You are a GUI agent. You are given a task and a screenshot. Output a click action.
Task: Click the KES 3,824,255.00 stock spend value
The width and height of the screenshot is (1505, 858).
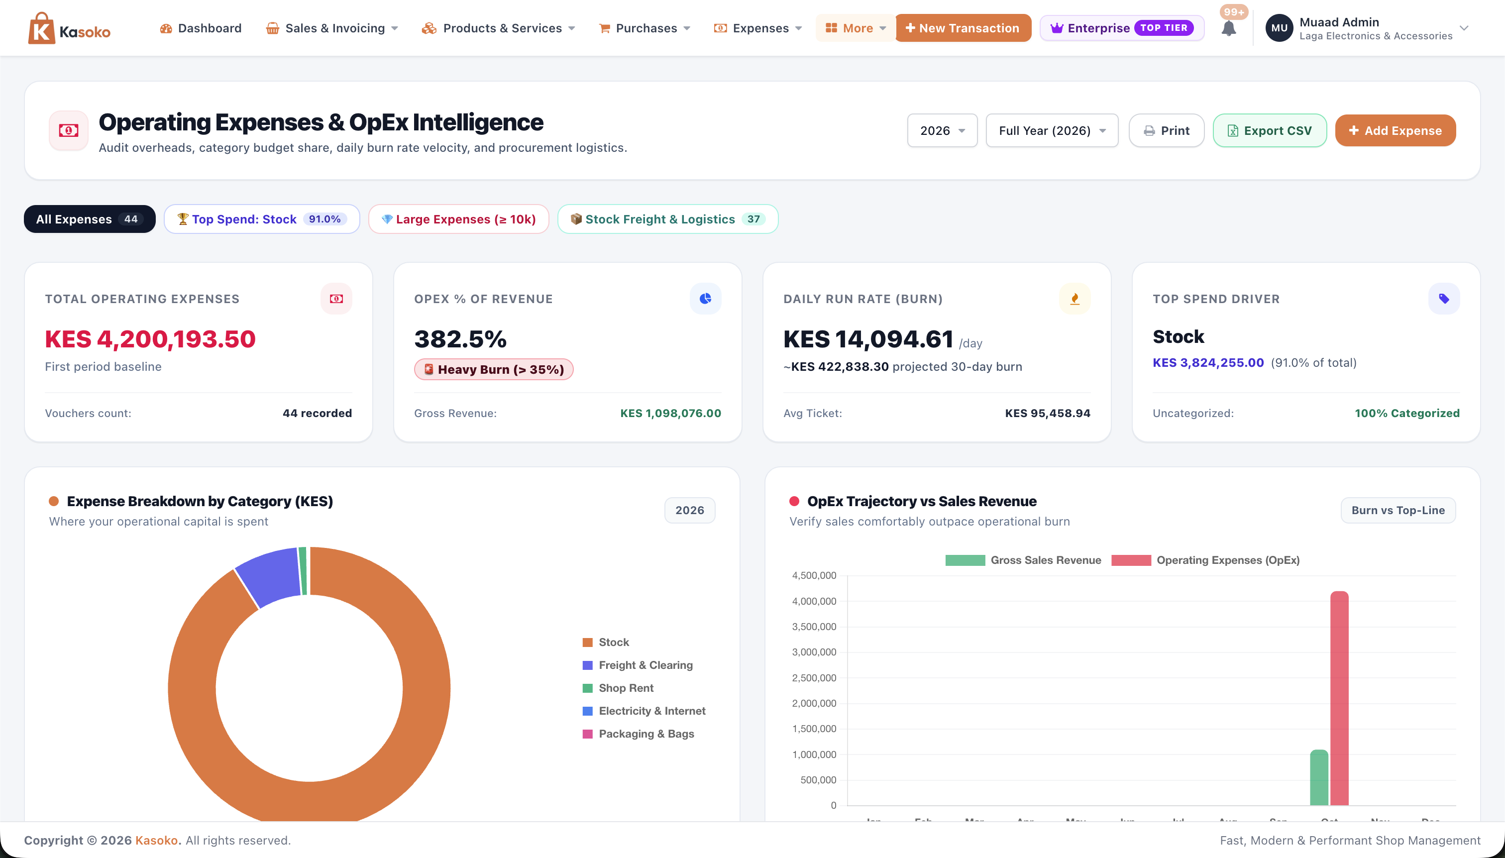(x=1208, y=363)
